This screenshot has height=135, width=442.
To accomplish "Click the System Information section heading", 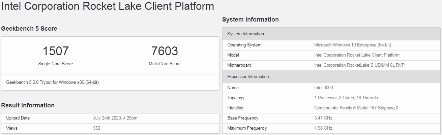I will click(x=251, y=20).
